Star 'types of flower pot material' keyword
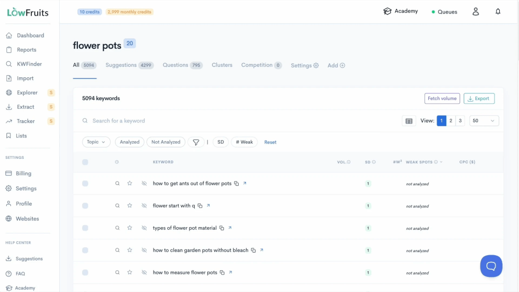The width and height of the screenshot is (519, 292). point(130,228)
